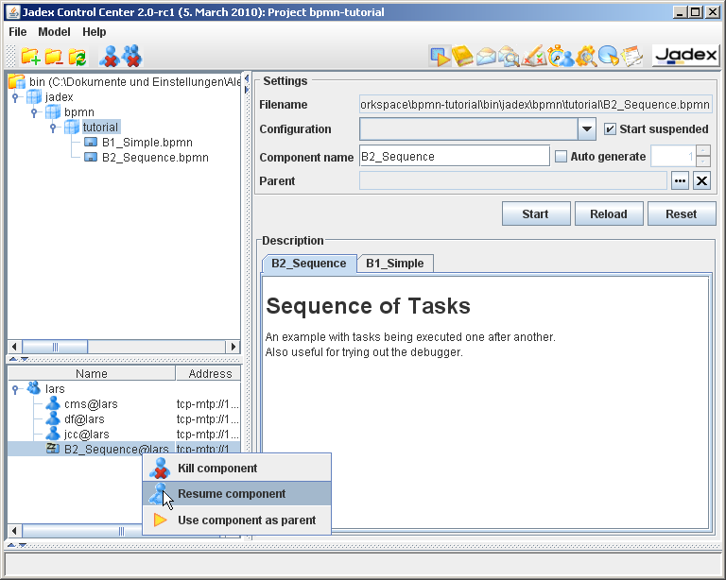Click the kill platform double-agent icon
The image size is (726, 580).
[131, 57]
